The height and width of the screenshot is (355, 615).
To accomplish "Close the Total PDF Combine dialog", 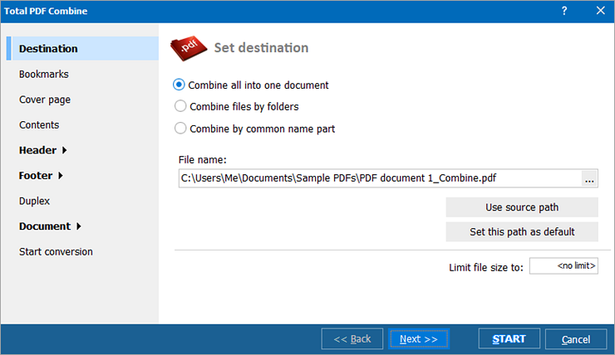I will click(x=600, y=11).
